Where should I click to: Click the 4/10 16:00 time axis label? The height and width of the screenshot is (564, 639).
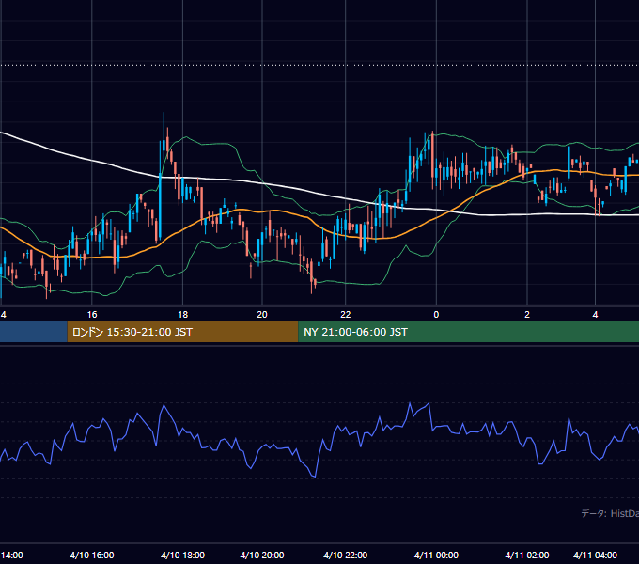point(92,555)
